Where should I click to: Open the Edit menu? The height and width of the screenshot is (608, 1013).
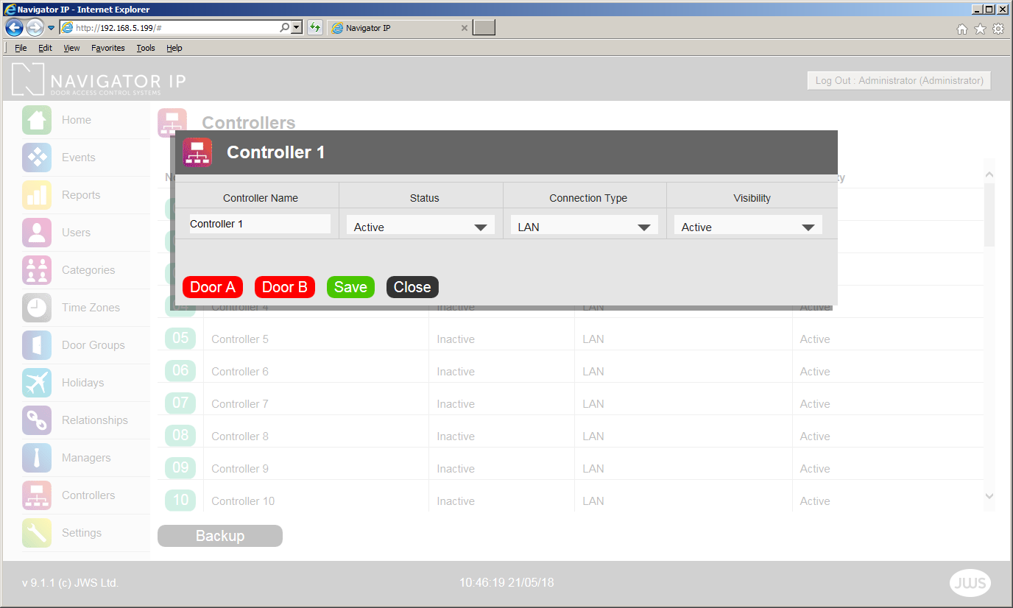click(46, 48)
